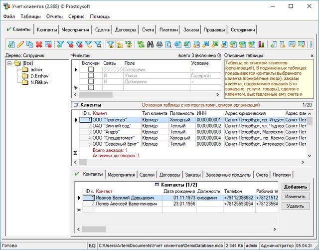The image size is (319, 250).
Task: Enable the Улица filter checkbox
Action: pos(91,76)
